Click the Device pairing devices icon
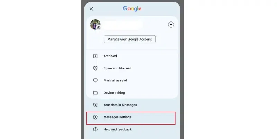Screen dimensions: 277x139 [96, 93]
